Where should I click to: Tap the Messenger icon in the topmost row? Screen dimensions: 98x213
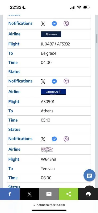54,24
